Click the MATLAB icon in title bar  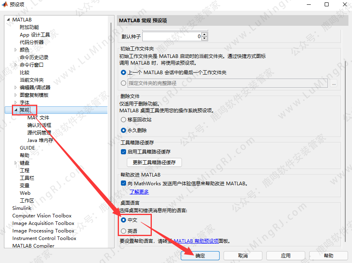[5, 4]
